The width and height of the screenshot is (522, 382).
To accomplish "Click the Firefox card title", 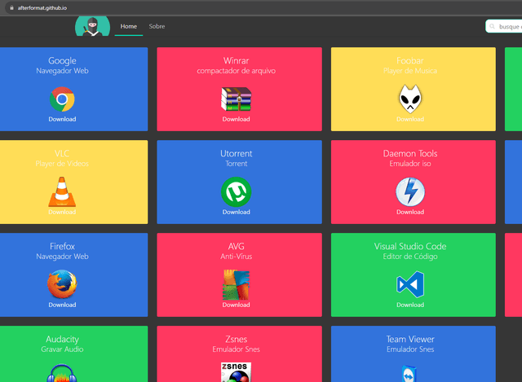I will [62, 246].
